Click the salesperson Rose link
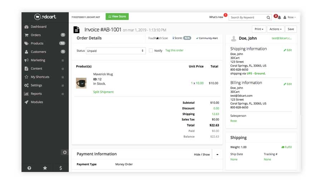 (234, 121)
